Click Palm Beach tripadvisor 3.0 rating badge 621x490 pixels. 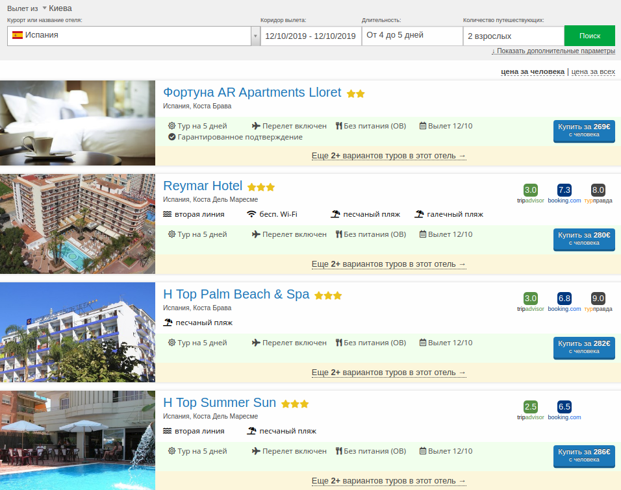click(x=531, y=299)
